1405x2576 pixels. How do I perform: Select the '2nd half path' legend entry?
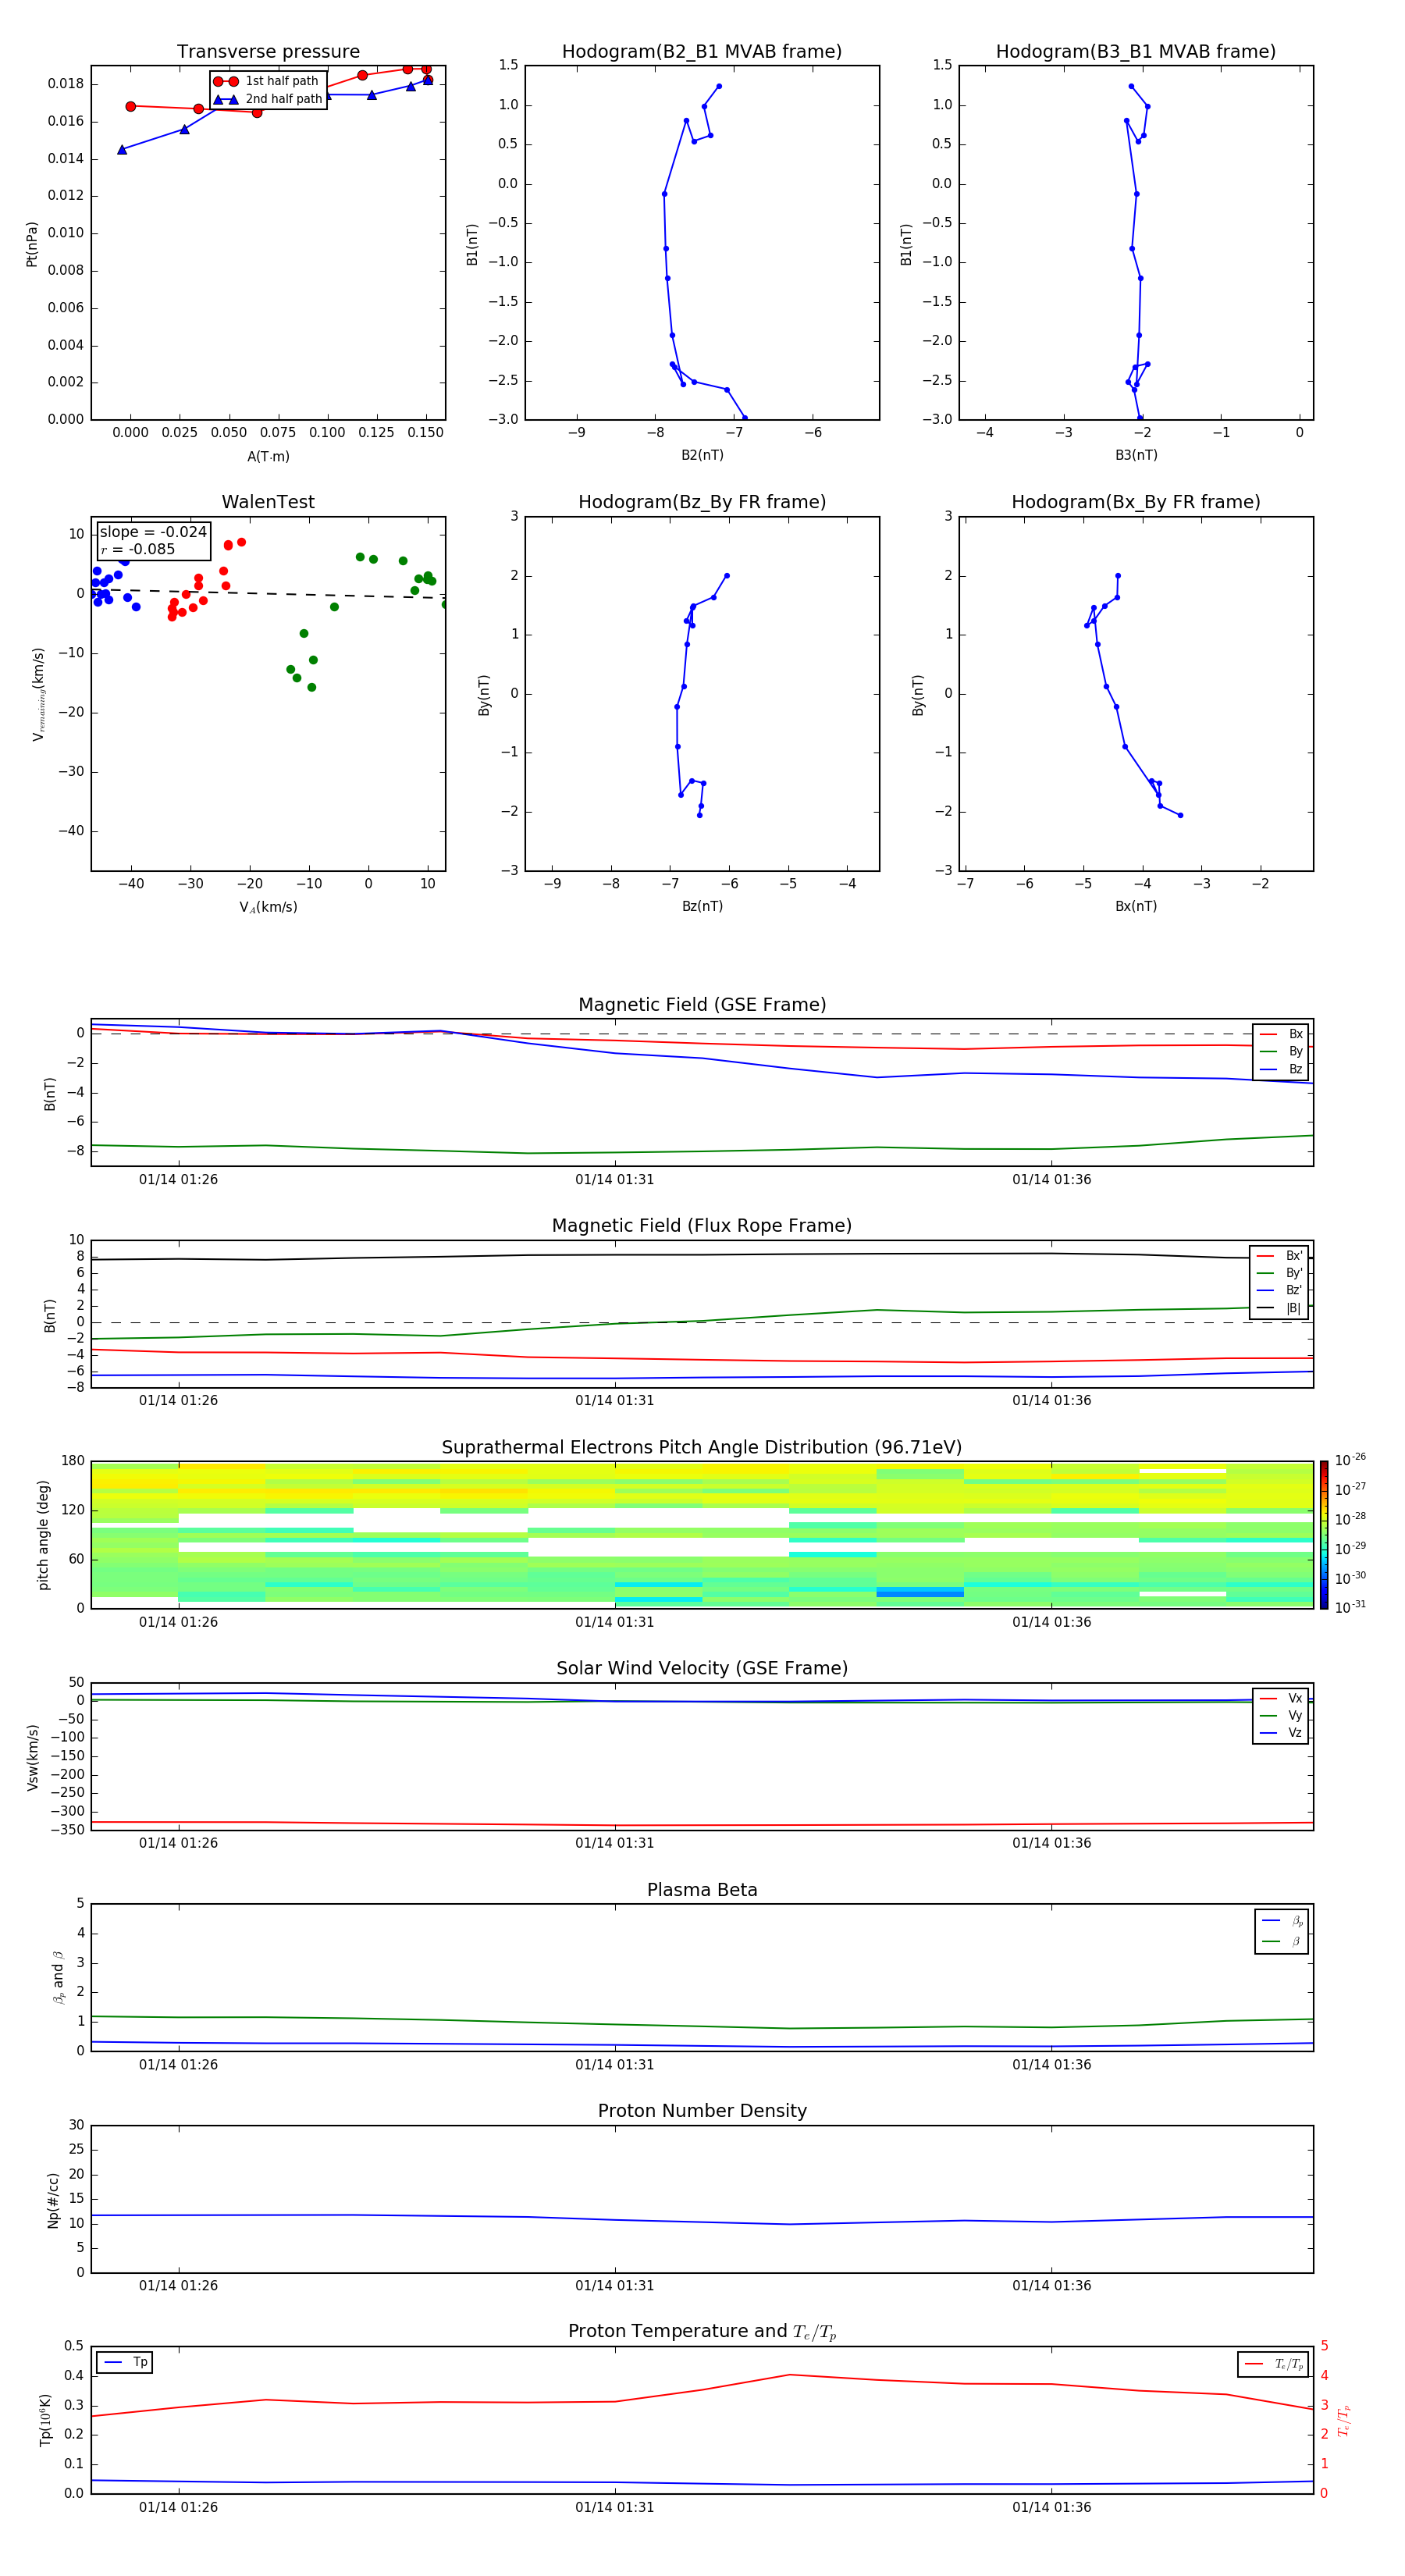[268, 99]
